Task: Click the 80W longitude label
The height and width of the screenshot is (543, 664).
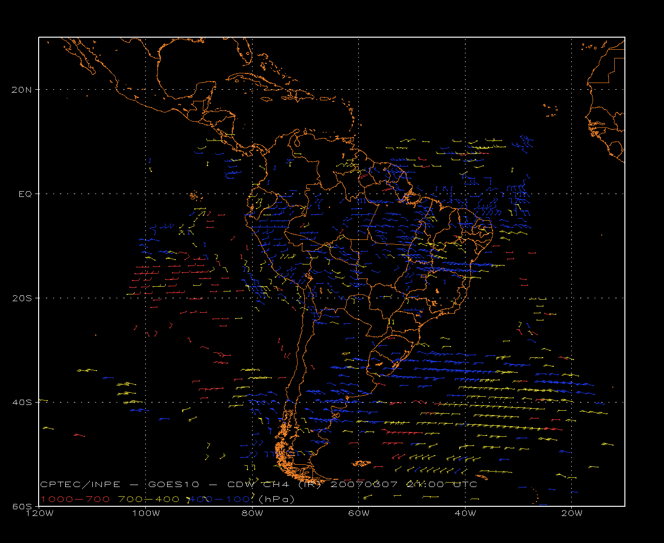Action: (x=252, y=513)
